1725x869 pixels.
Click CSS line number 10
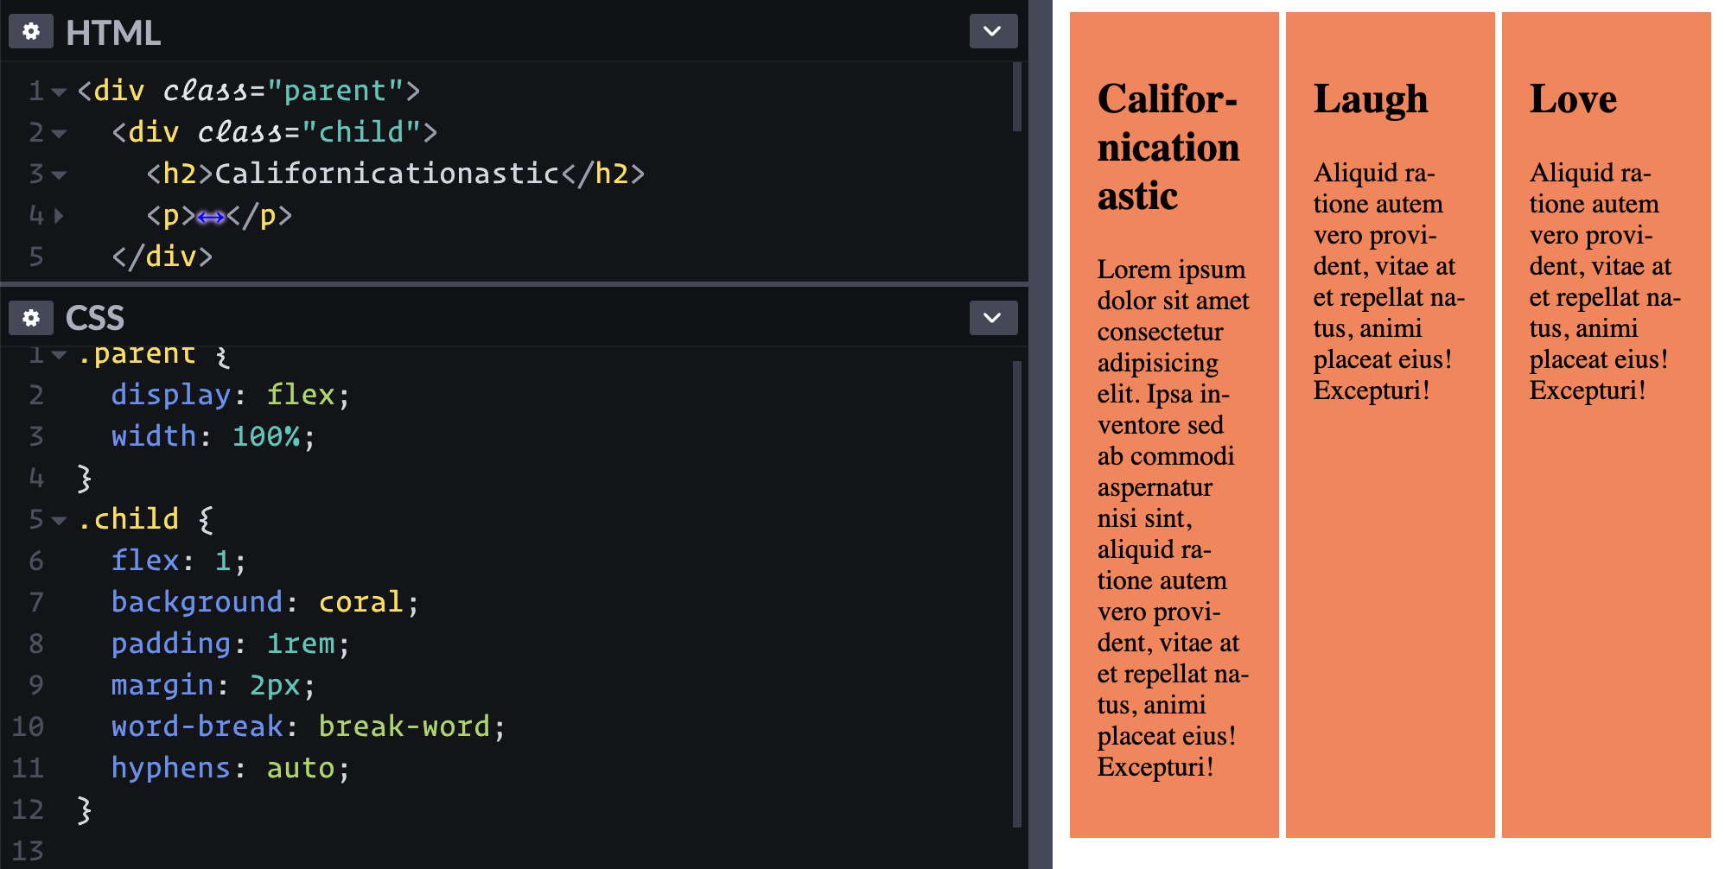click(x=28, y=726)
